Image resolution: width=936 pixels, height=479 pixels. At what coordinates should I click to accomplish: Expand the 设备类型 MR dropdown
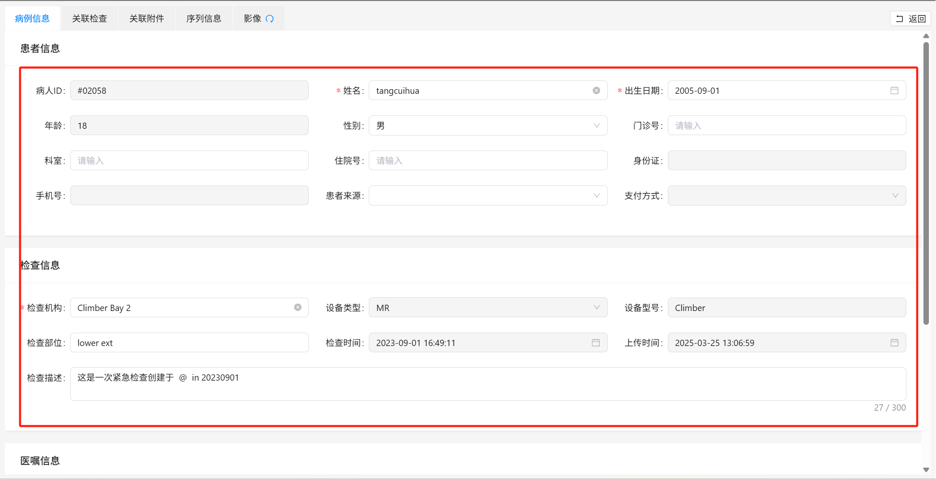[596, 307]
